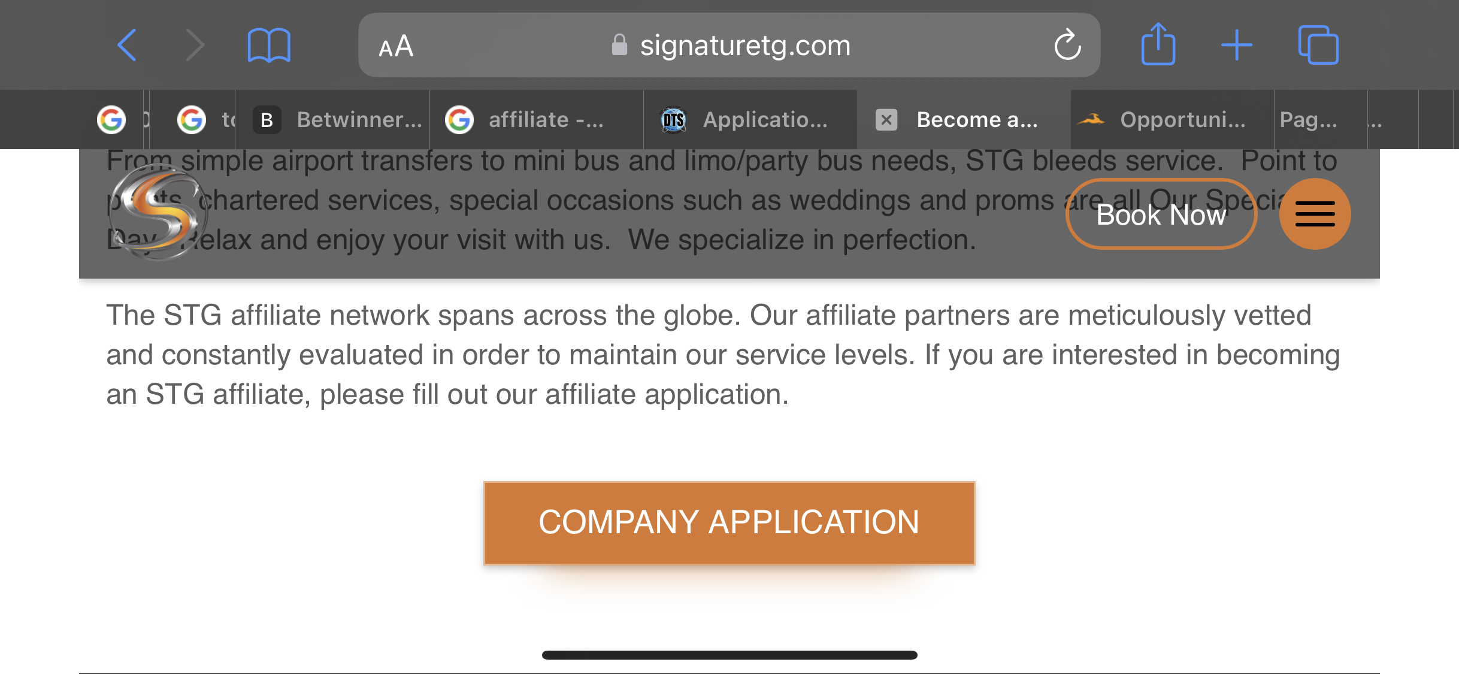Switch to the Opportuni... tab
Screen dimensions: 1459x674
[1172, 120]
